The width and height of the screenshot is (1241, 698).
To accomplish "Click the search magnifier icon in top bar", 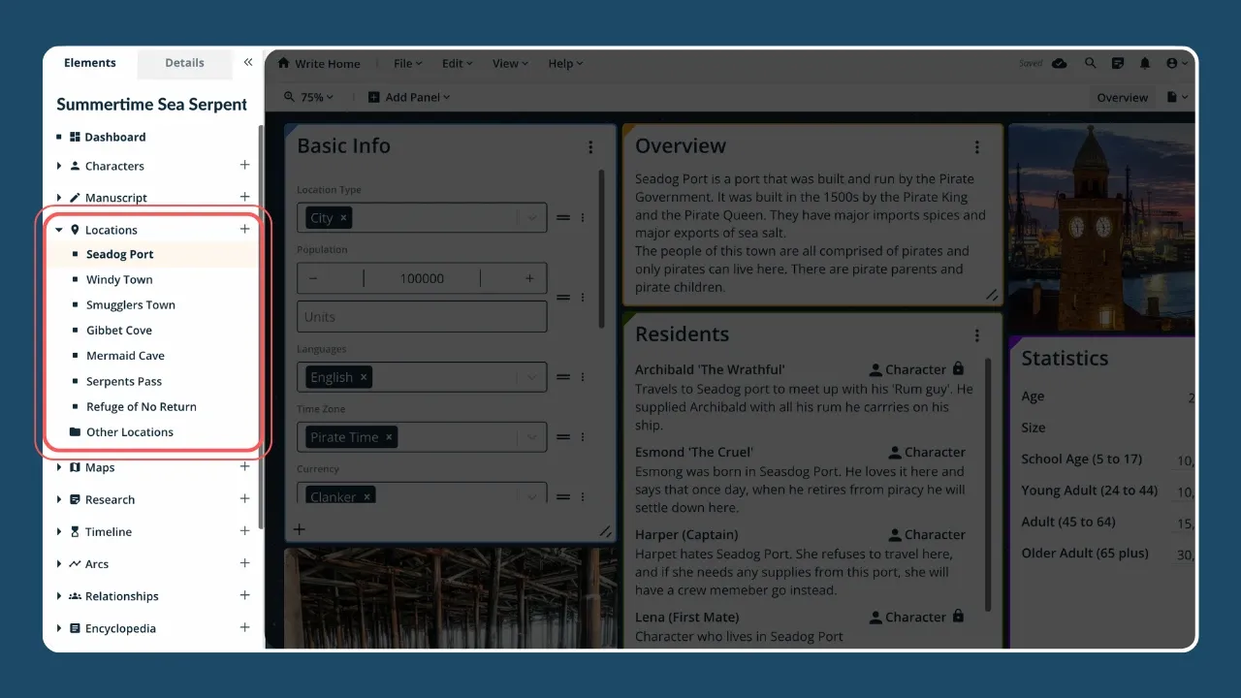I will [1090, 63].
